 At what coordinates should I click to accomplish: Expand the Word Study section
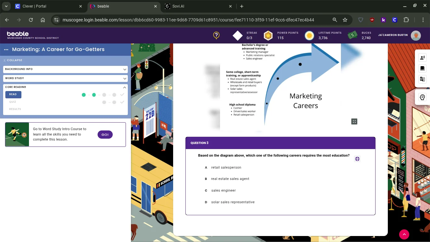coord(65,78)
